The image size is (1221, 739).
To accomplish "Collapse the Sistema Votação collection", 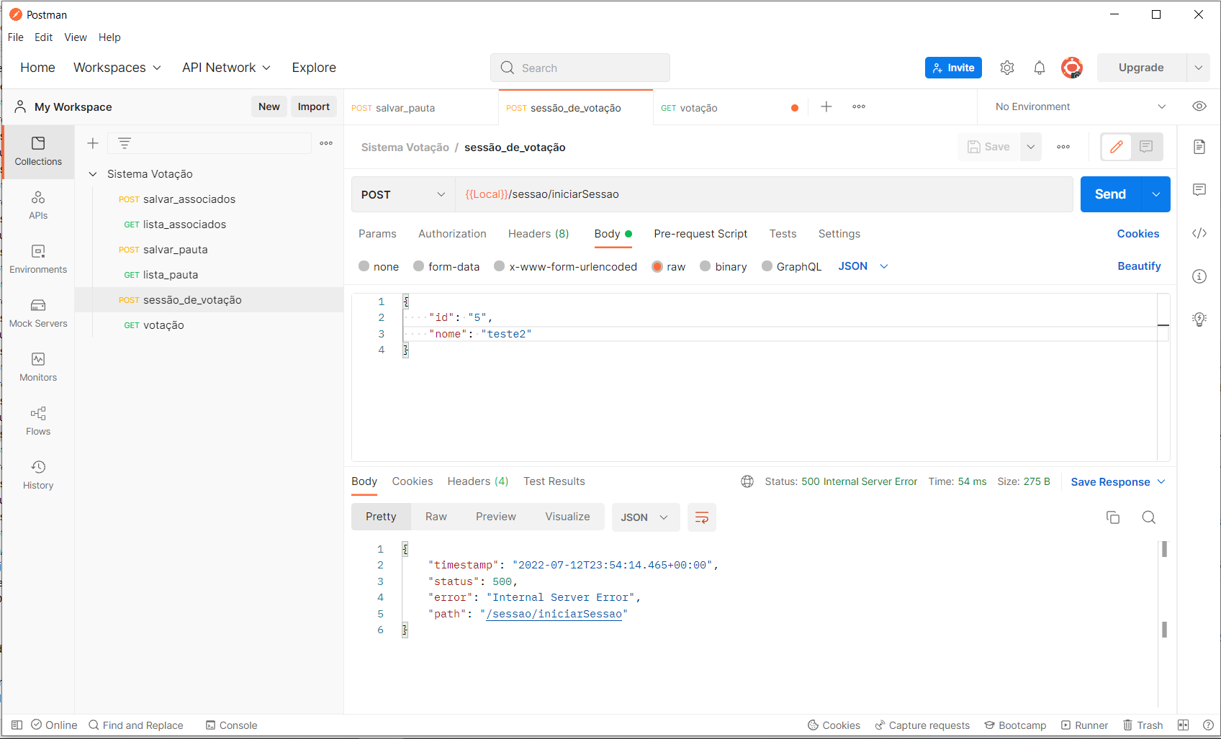I will pos(93,174).
